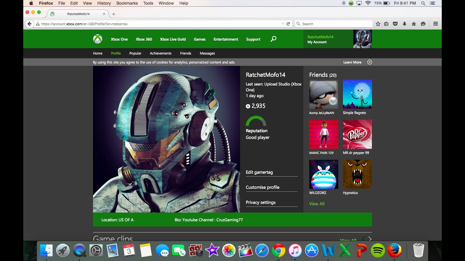Open Firefox downloads arrow icon
Screen dimensions: 465x261
pyautogui.click(x=404, y=24)
